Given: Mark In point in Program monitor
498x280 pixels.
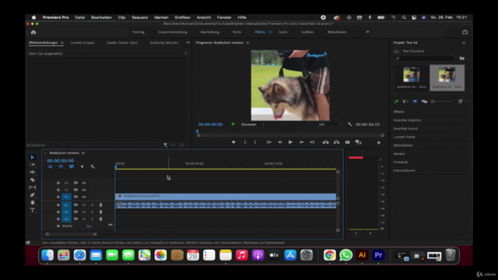Looking at the screenshot, I should click(245, 142).
